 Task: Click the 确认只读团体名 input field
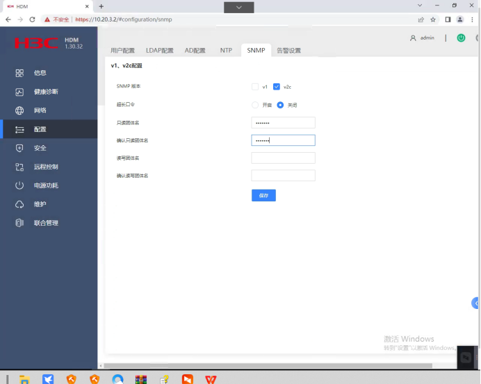283,140
